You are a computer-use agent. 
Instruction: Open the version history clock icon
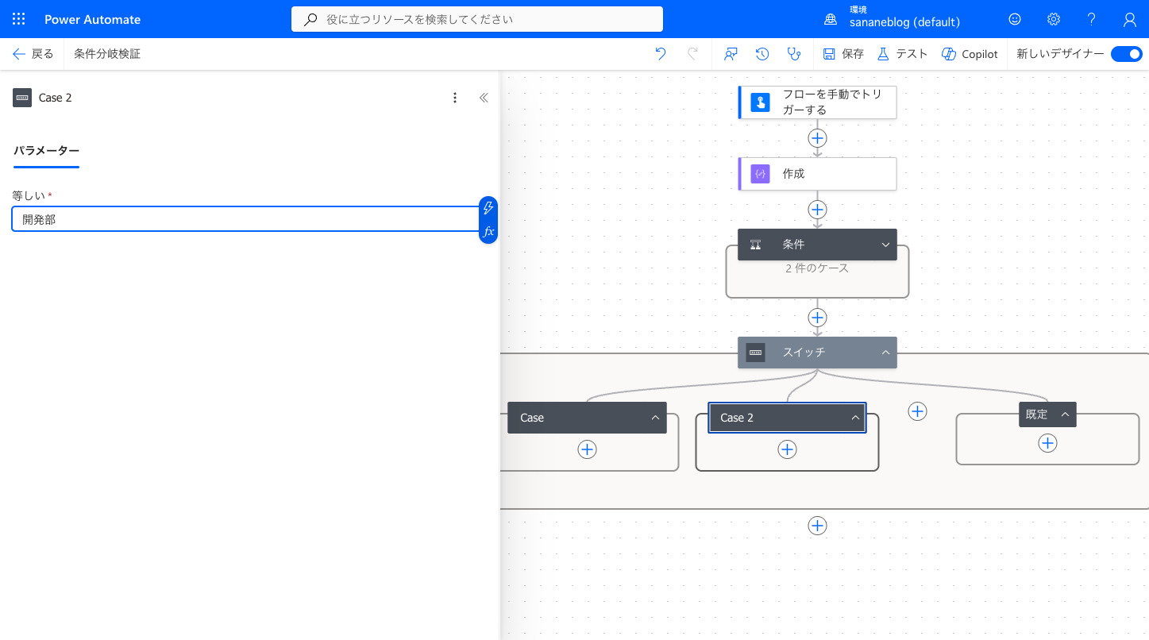[x=762, y=54]
